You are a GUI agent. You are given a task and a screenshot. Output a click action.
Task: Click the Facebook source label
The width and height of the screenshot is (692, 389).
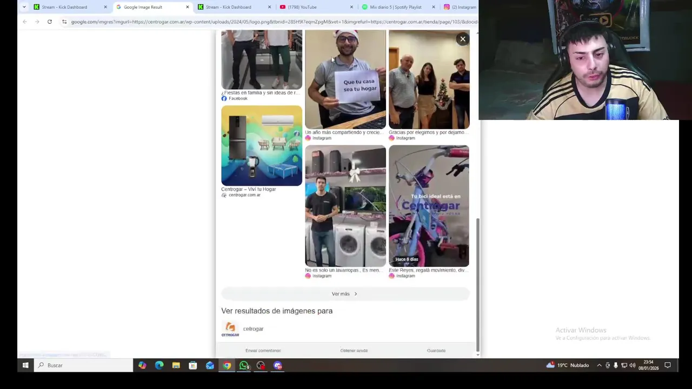coord(238,98)
